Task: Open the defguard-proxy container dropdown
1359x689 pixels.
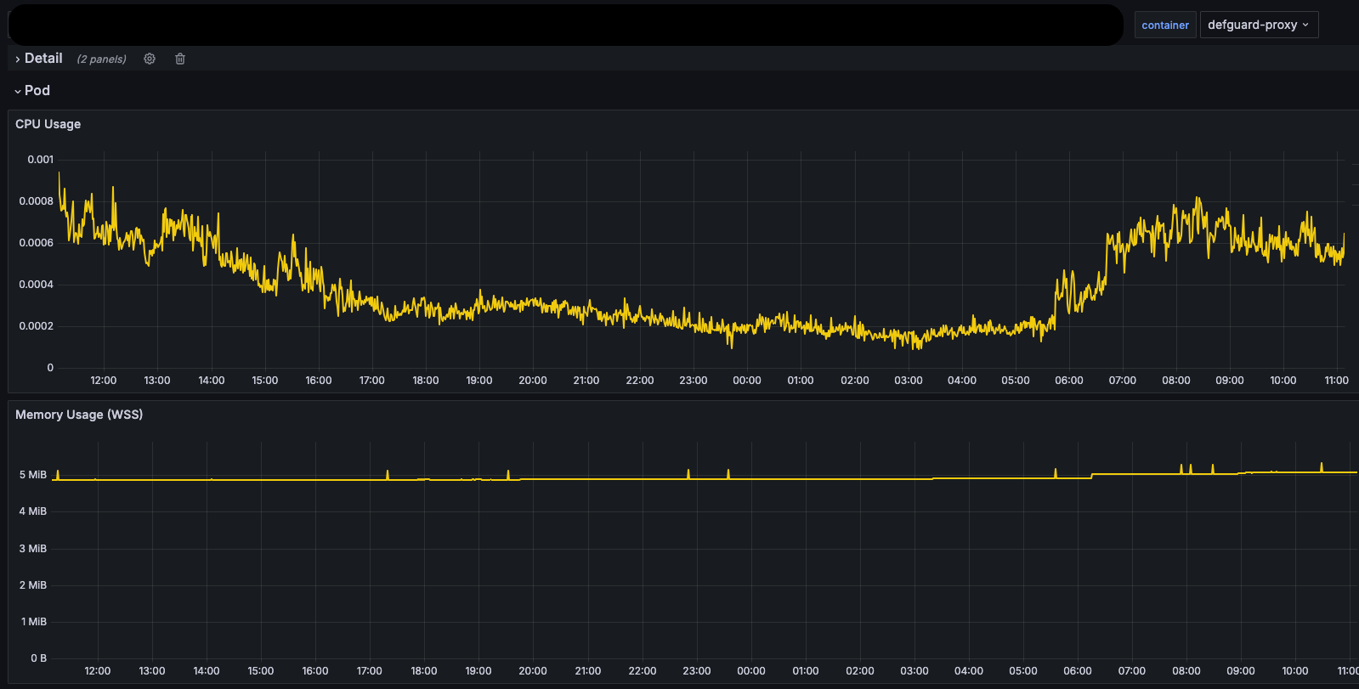Action: click(1258, 25)
